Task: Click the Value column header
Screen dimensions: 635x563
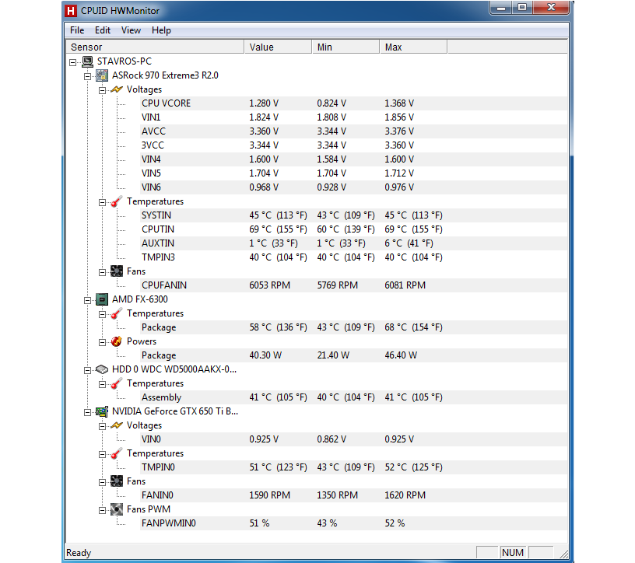Action: pyautogui.click(x=278, y=47)
